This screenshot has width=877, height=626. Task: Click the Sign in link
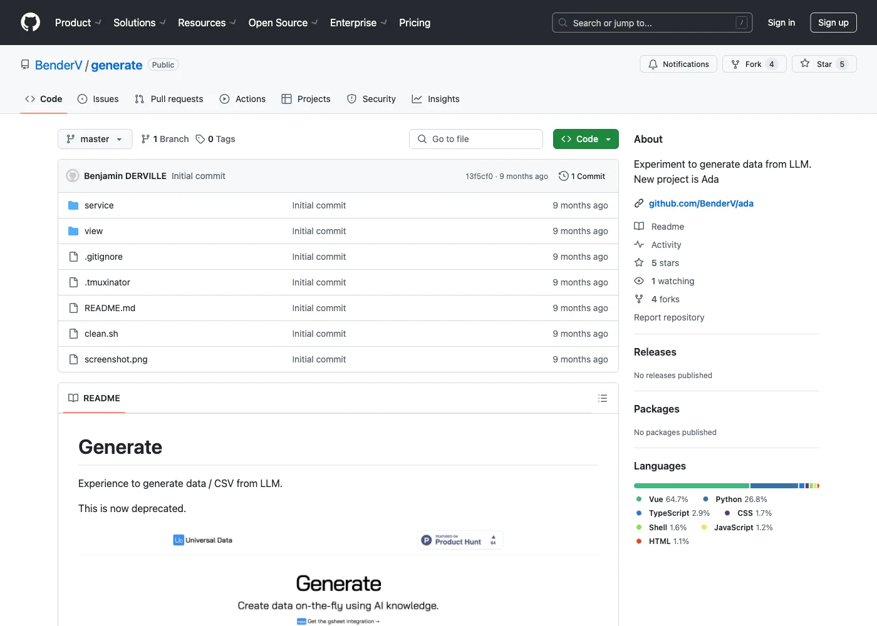pyautogui.click(x=781, y=23)
